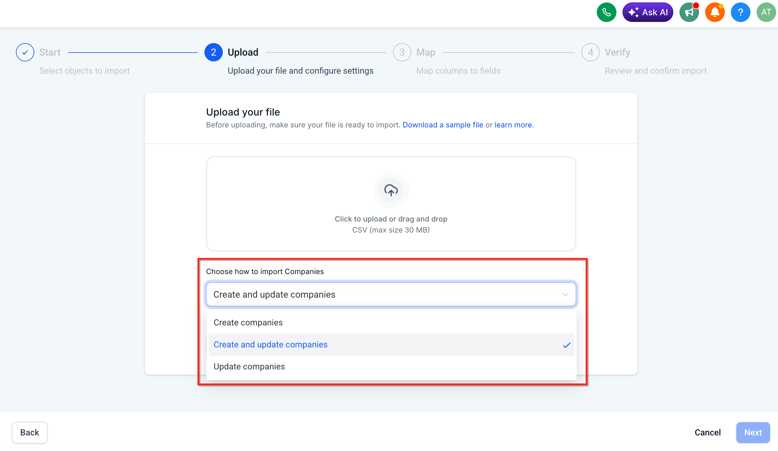Click the Download a sample file link

coord(443,125)
